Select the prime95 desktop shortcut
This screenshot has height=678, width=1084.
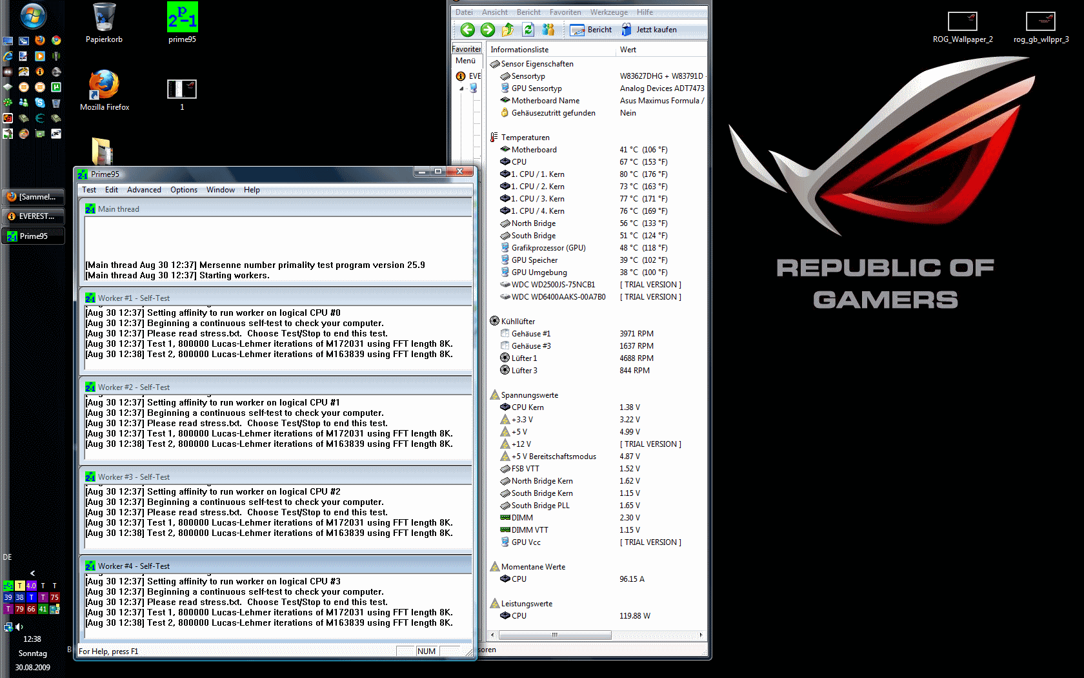coord(182,23)
